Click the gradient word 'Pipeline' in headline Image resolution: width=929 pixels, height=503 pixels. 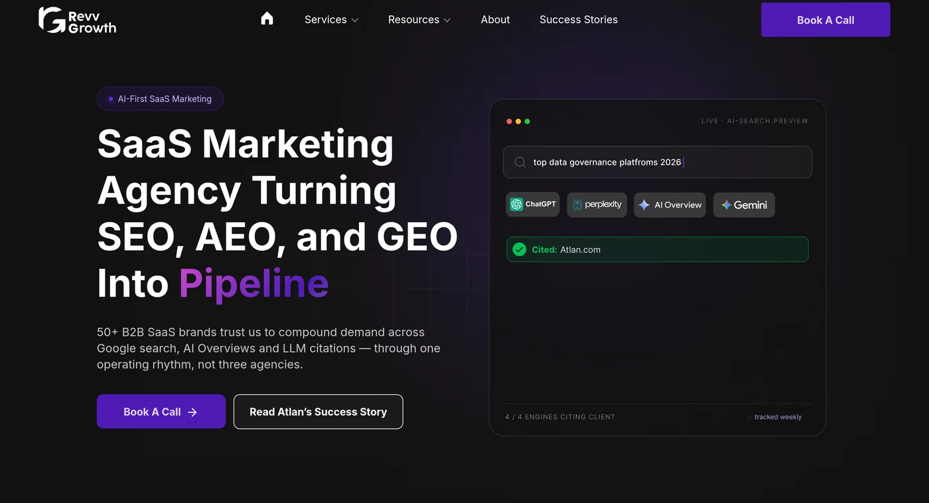pyautogui.click(x=254, y=283)
